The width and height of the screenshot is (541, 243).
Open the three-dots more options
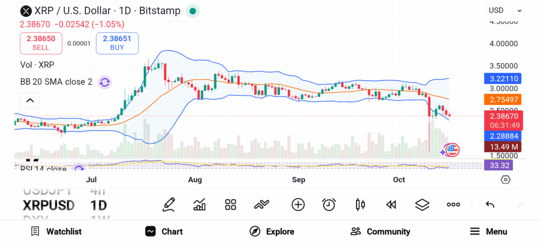click(453, 205)
